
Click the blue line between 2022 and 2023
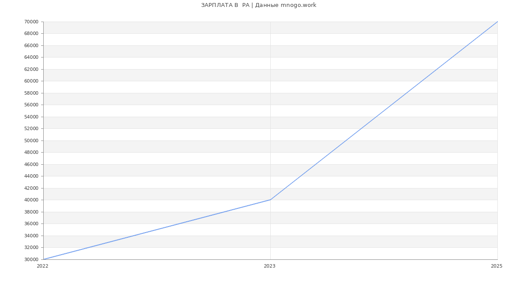157,230
